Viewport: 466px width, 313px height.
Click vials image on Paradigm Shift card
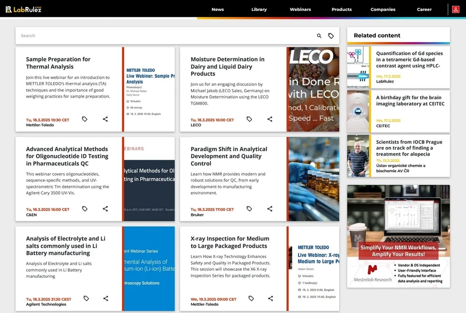click(314, 179)
